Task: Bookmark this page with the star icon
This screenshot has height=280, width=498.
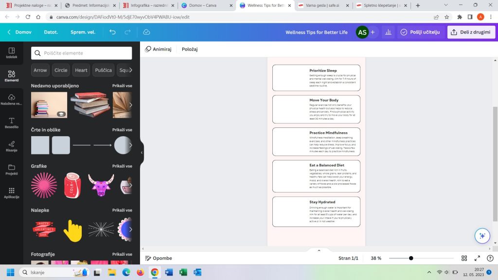Action: tap(446, 17)
